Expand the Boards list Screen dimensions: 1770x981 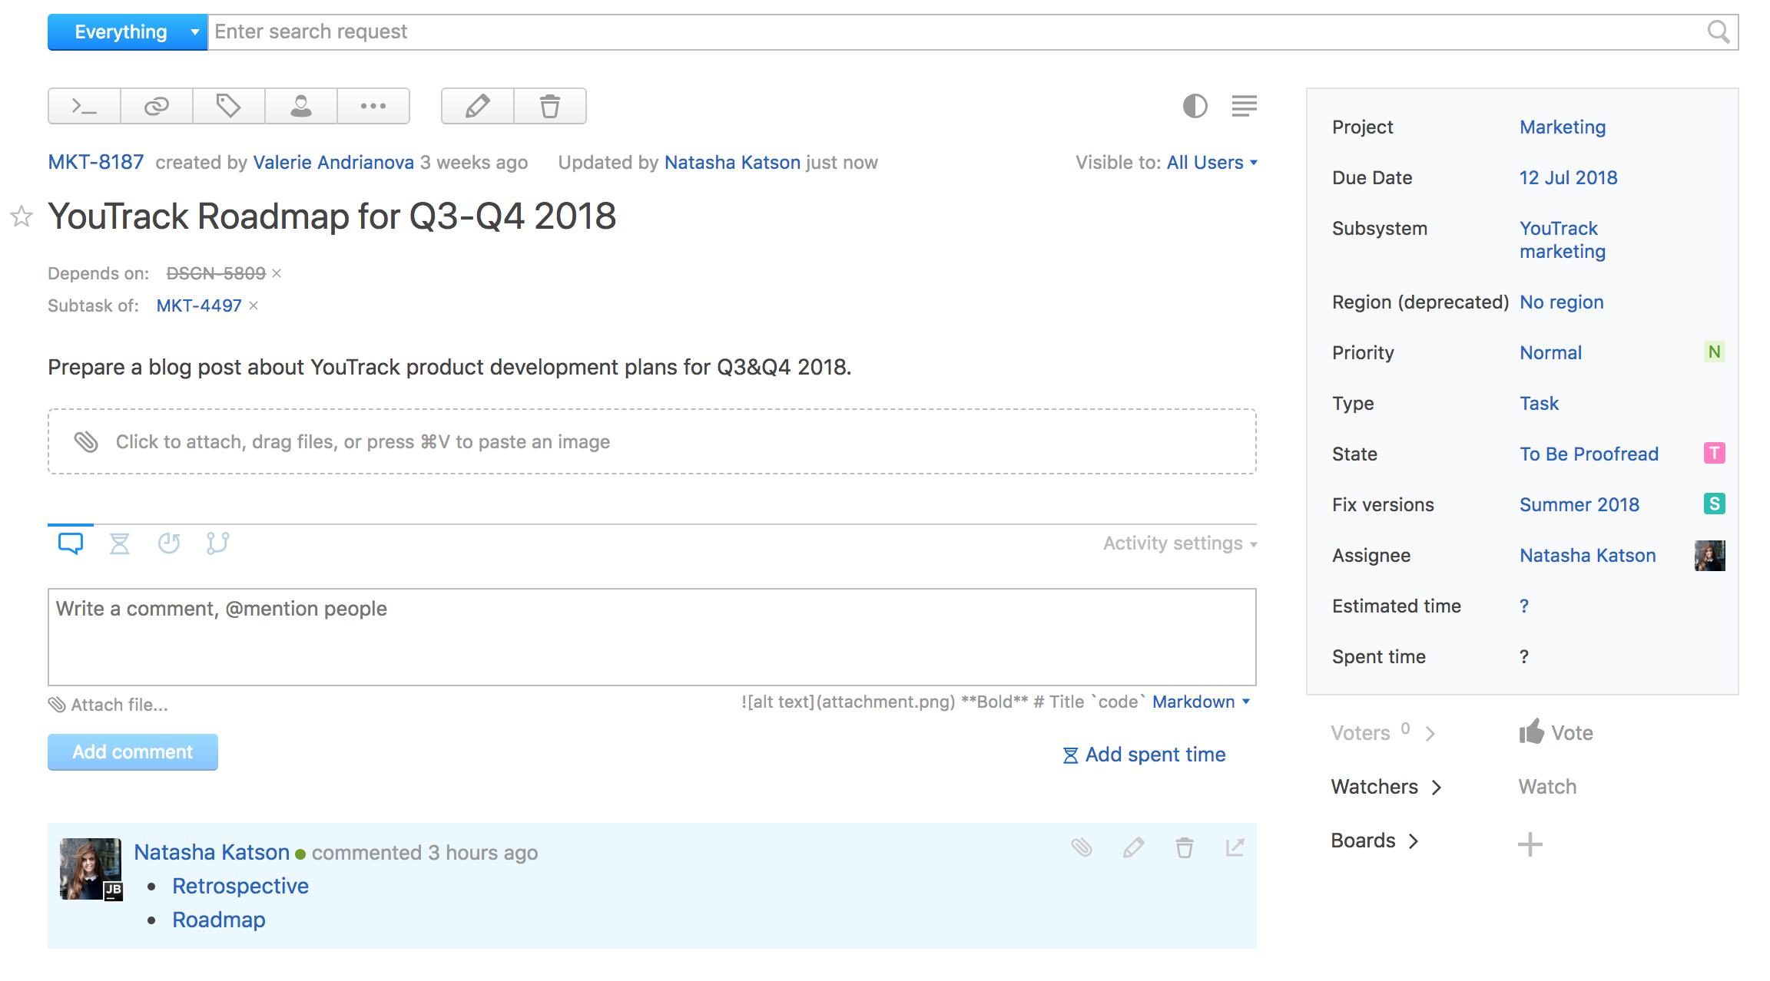pos(1374,841)
